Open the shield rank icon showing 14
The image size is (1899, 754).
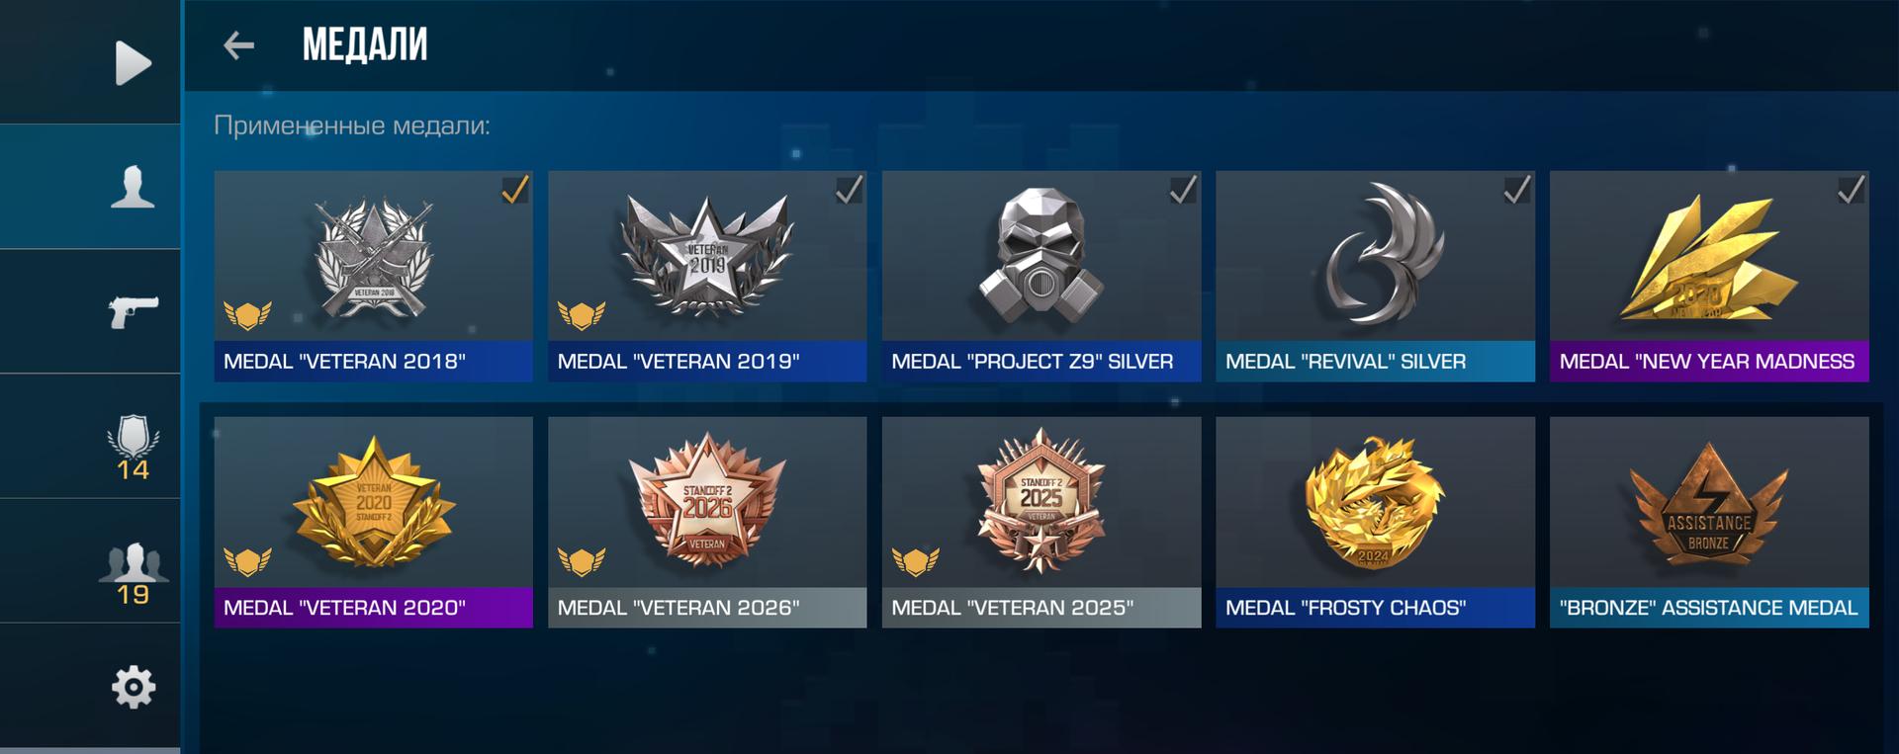click(133, 447)
